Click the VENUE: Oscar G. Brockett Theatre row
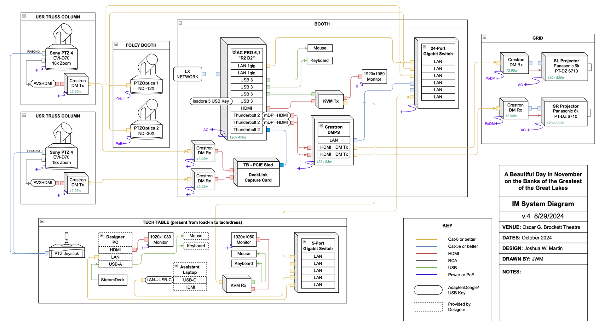Screen dimensions: 605x327 pos(543,227)
